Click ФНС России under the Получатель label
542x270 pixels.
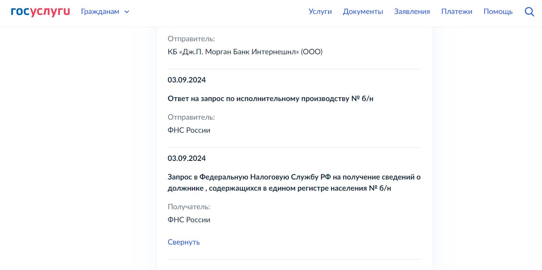coord(189,220)
